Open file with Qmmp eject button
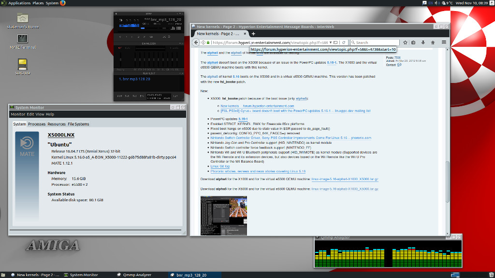The width and height of the screenshot is (495, 278). point(151,37)
